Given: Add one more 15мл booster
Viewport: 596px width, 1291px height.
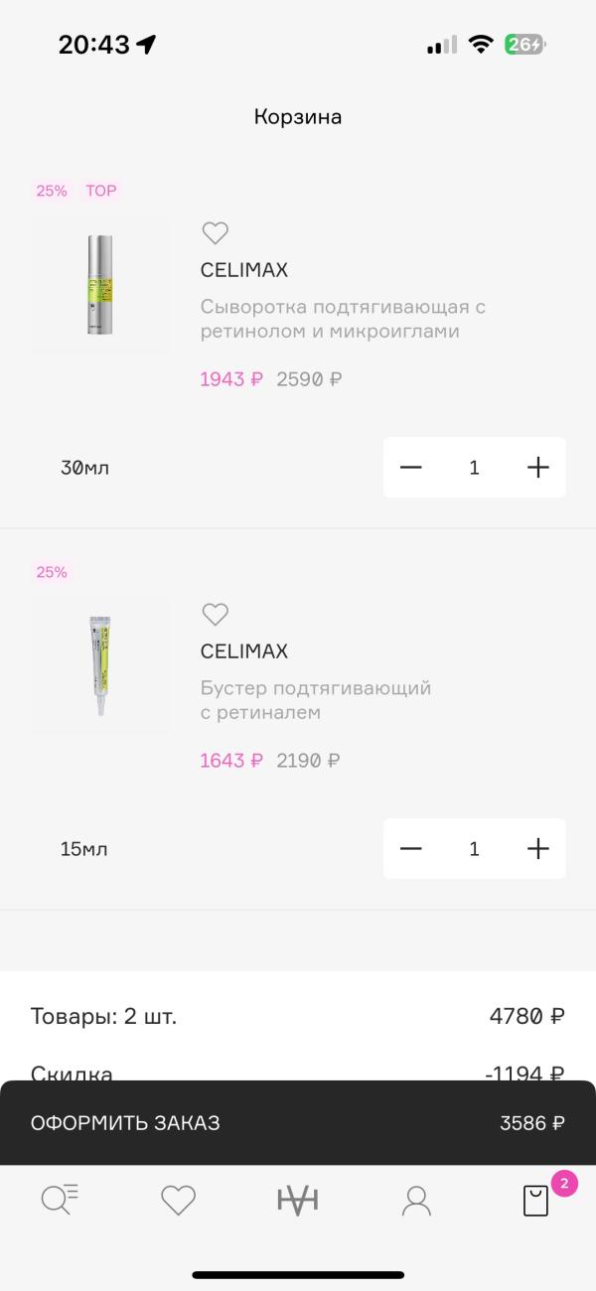Looking at the screenshot, I should 537,849.
